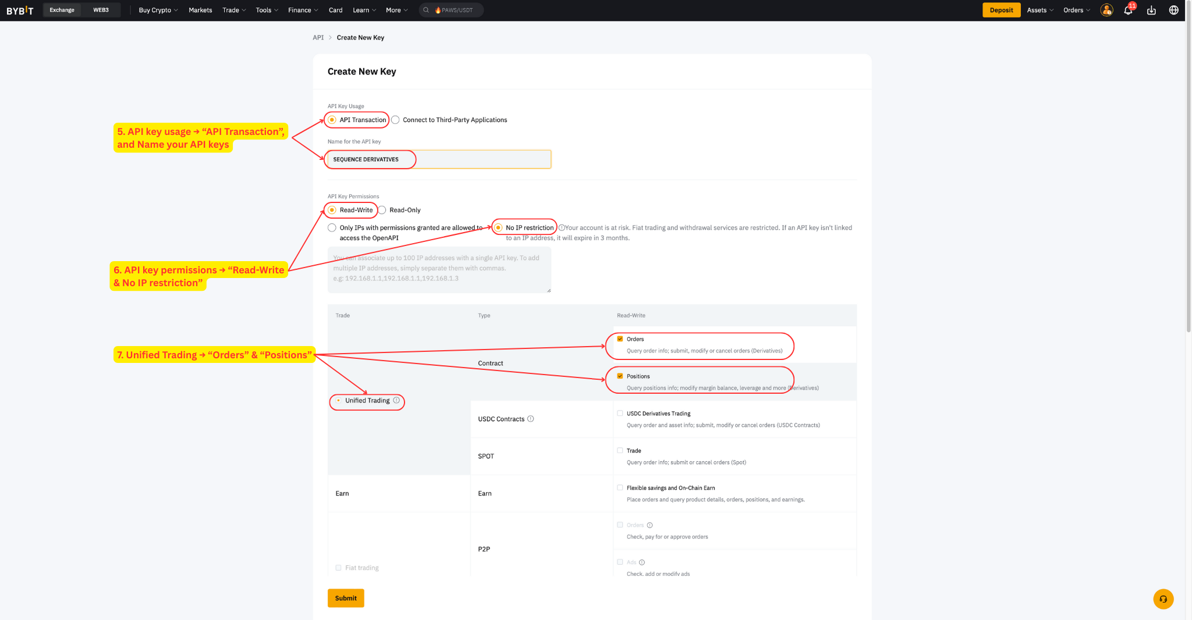Image resolution: width=1192 pixels, height=620 pixels.
Task: Go to Markets page
Action: (x=200, y=10)
